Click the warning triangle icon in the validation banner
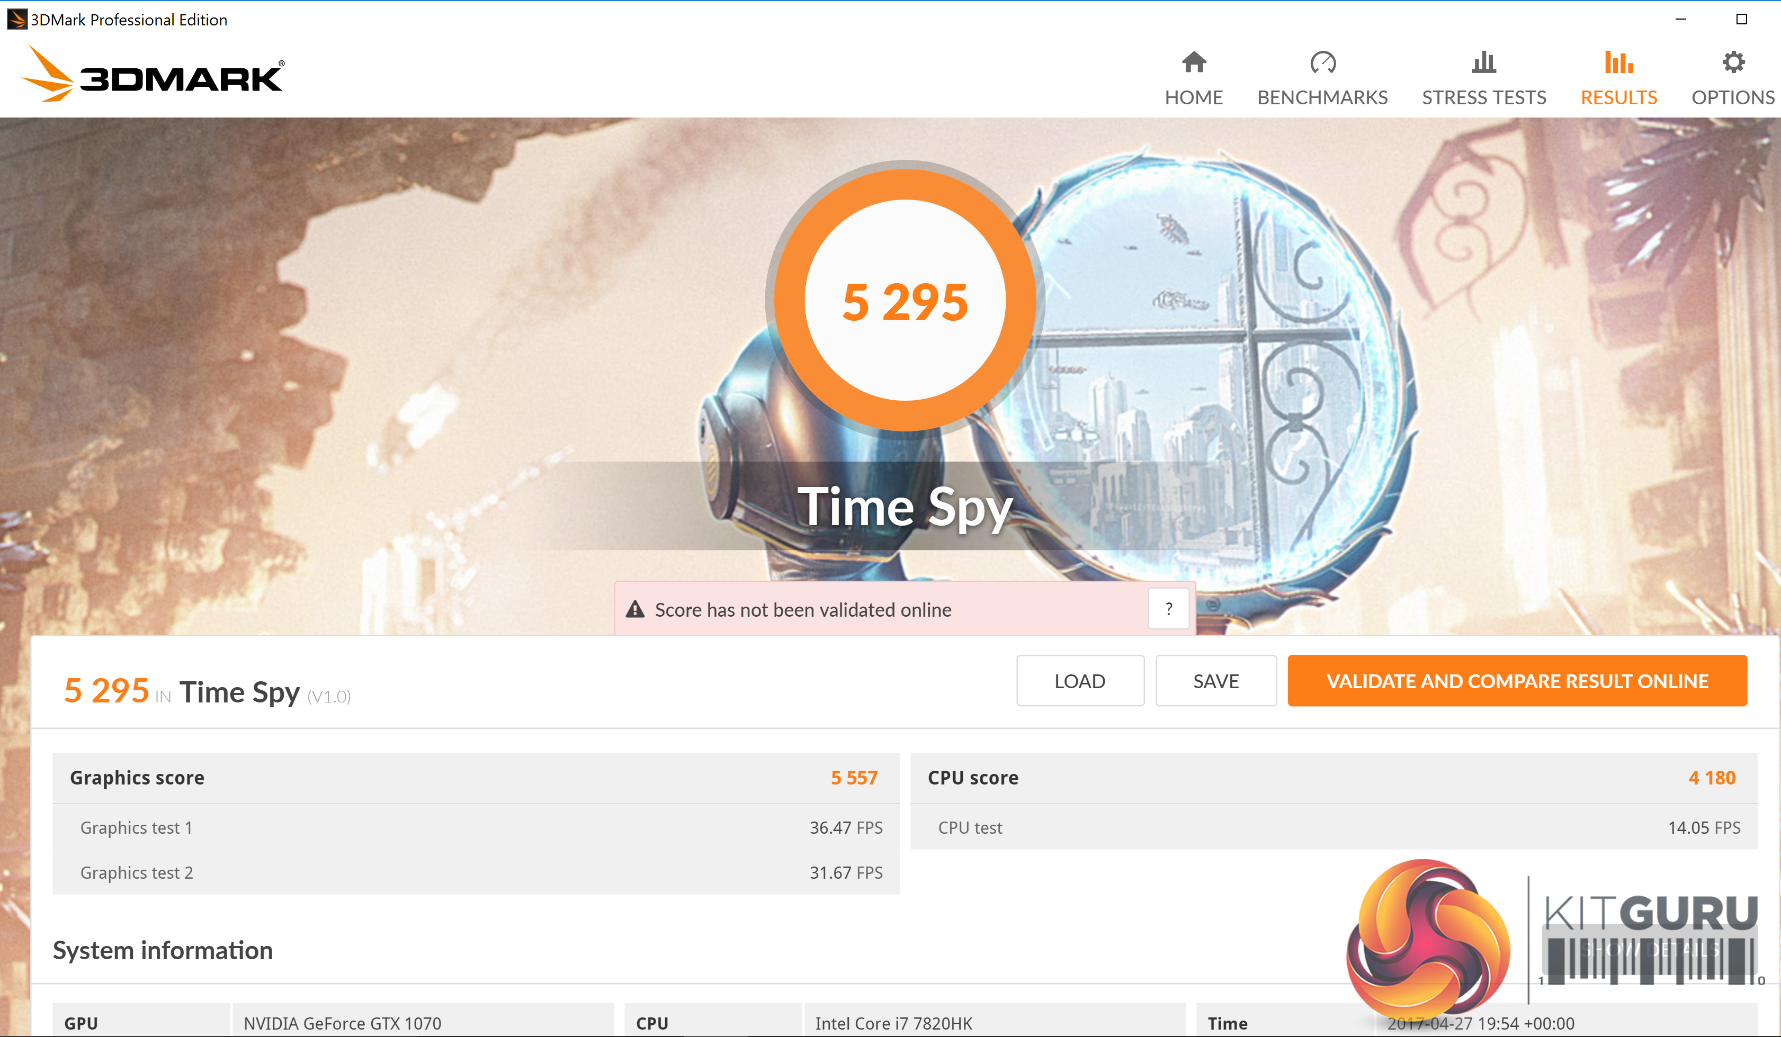Image resolution: width=1781 pixels, height=1037 pixels. [x=636, y=610]
